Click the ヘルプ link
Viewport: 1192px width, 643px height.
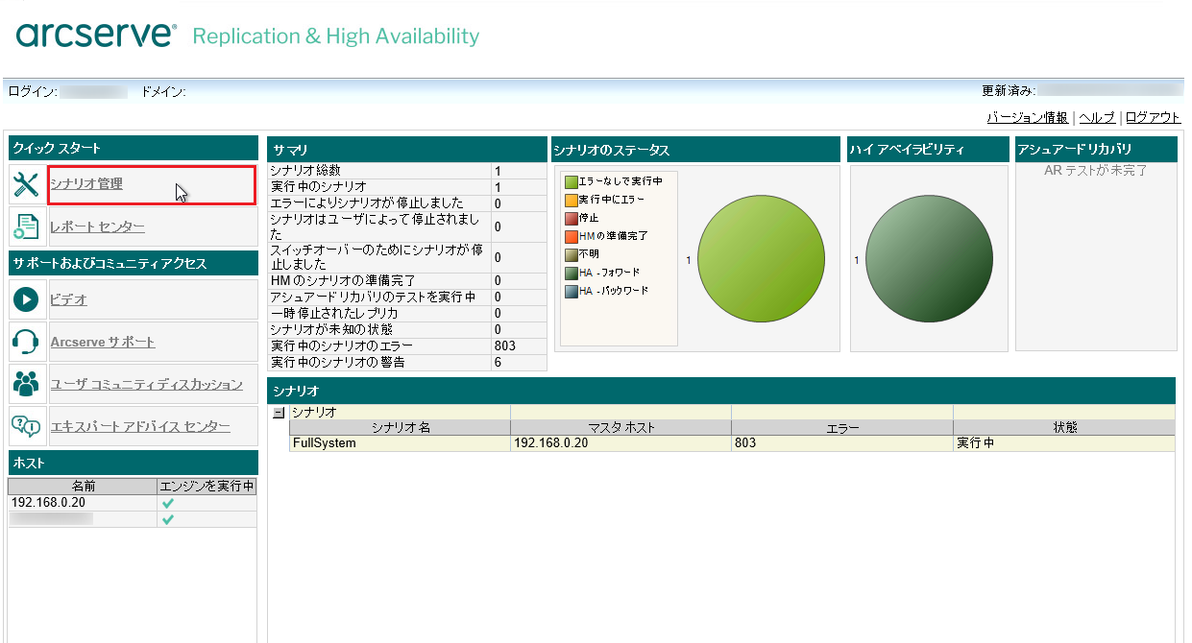pyautogui.click(x=1096, y=117)
